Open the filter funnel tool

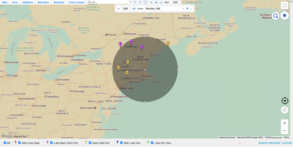(x=130, y=2)
